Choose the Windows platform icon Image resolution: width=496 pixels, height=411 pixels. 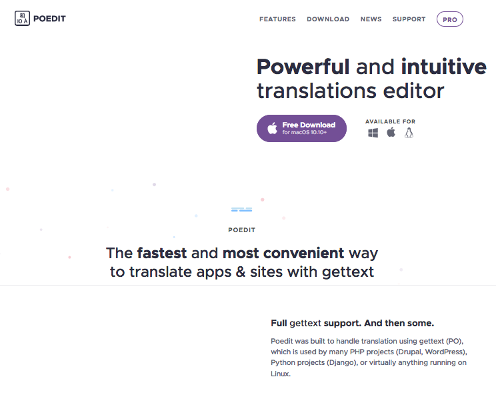click(373, 133)
